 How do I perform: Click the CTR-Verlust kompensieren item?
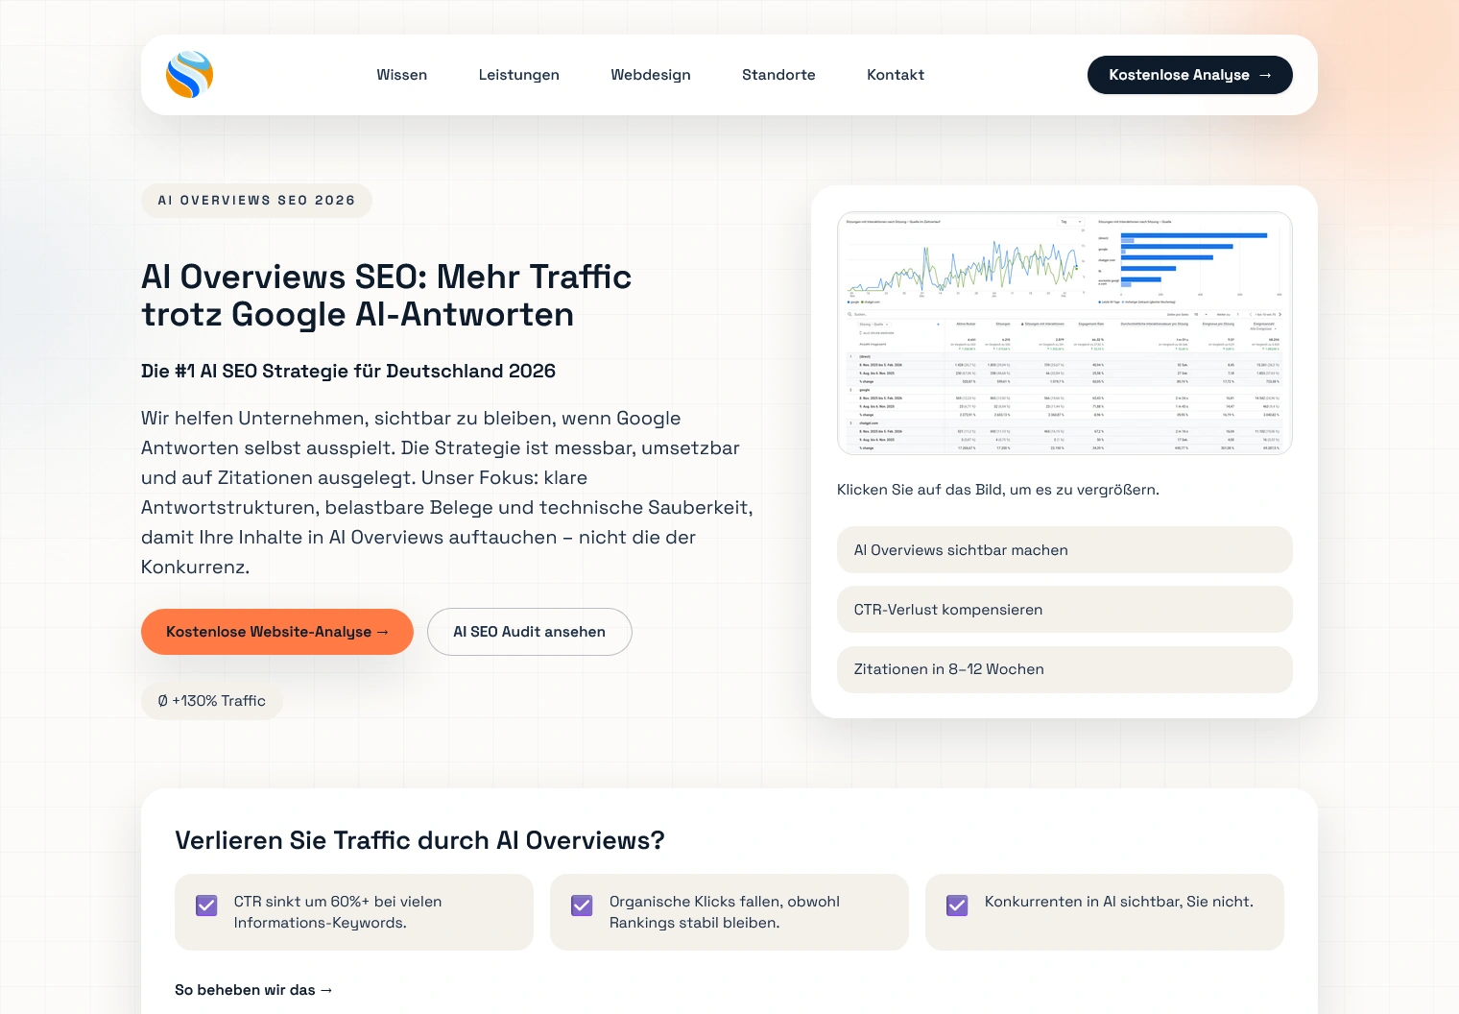[1064, 610]
